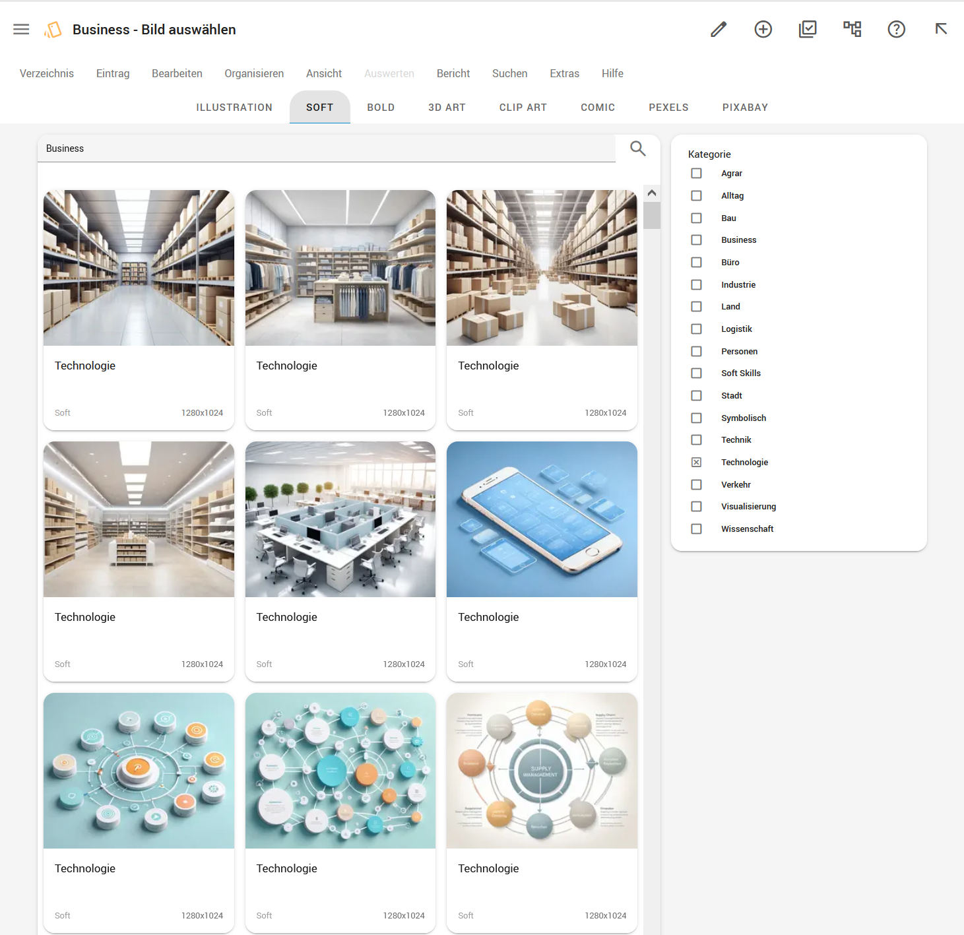This screenshot has width=964, height=935.
Task: Select the bright shelving store thumbnail
Action: click(x=139, y=519)
